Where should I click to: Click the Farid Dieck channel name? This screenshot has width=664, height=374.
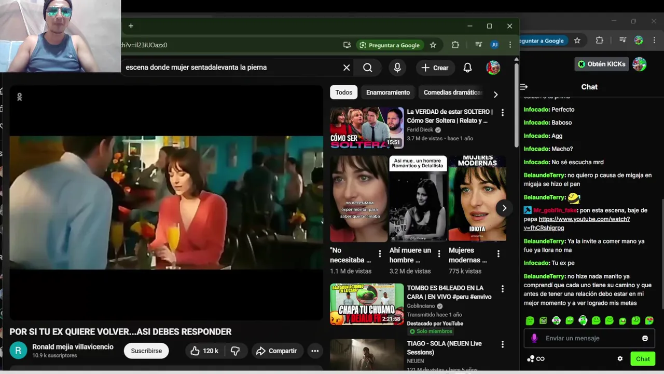(x=420, y=130)
